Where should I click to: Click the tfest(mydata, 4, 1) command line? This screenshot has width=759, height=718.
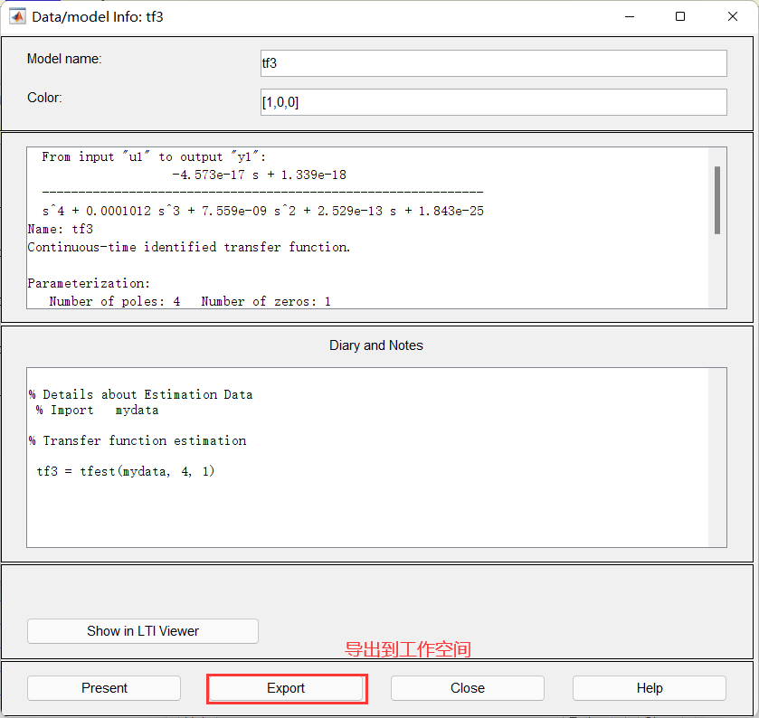click(x=126, y=471)
